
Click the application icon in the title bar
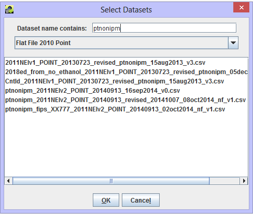coord(9,9)
